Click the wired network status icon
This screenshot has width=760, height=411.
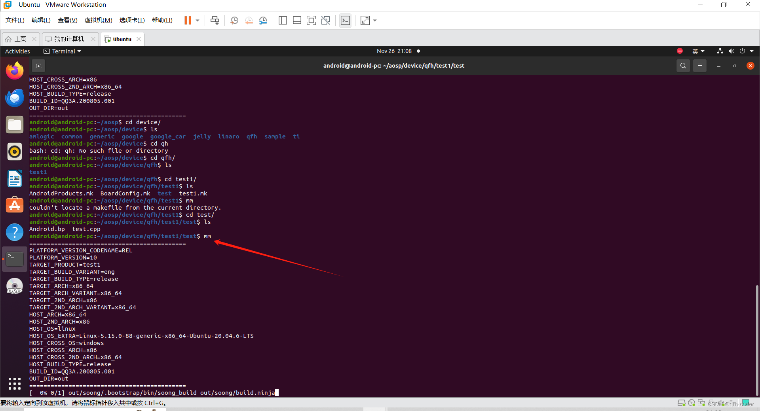[720, 51]
